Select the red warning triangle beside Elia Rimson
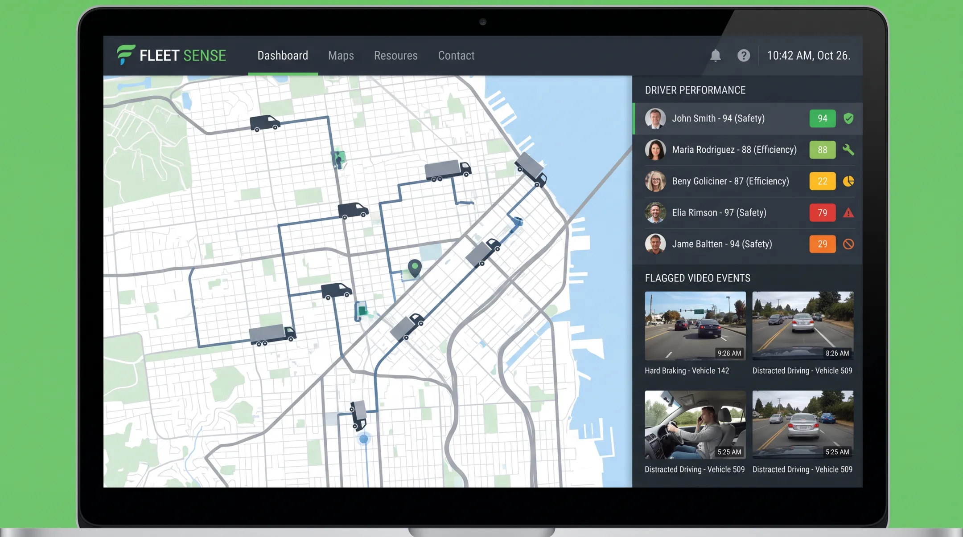 coord(848,213)
